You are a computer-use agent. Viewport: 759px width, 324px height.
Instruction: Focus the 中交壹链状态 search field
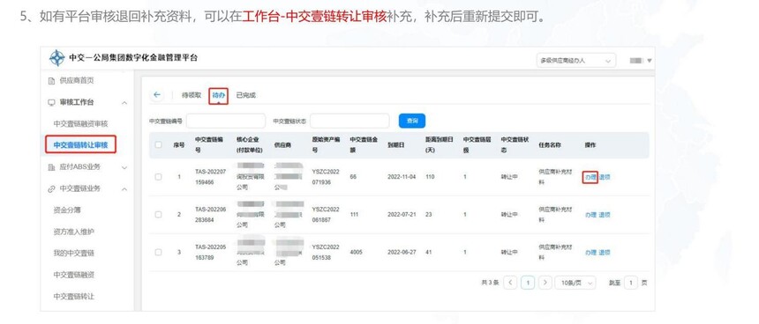click(x=349, y=121)
